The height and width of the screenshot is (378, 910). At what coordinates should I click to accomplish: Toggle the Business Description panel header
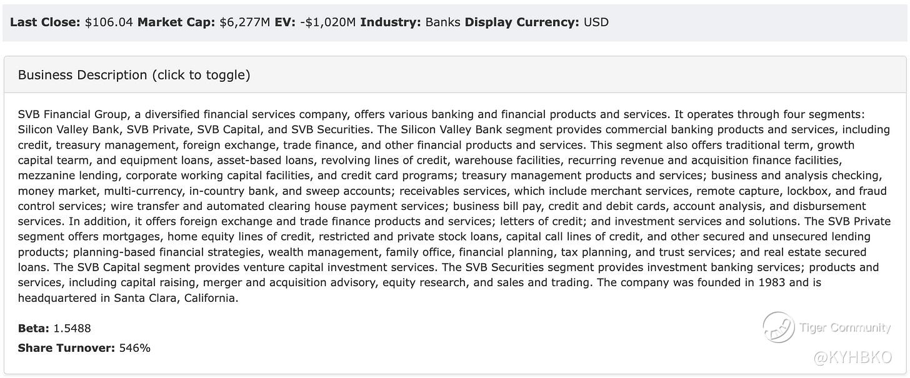pyautogui.click(x=455, y=75)
